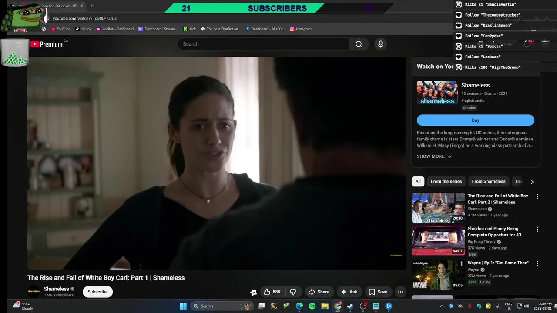
Task: Start voice search with microphone
Action: 380,44
